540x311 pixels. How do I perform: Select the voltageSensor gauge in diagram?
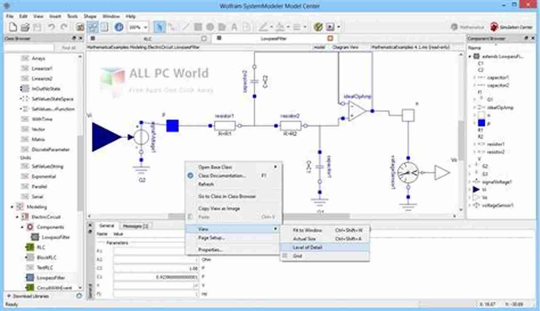[x=408, y=173]
